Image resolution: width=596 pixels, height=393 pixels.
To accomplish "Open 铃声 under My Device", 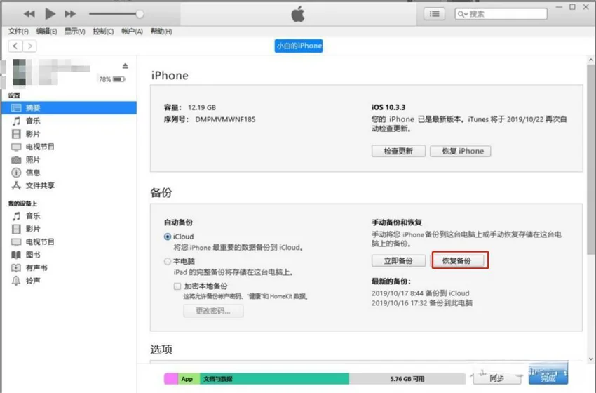I will tap(33, 280).
